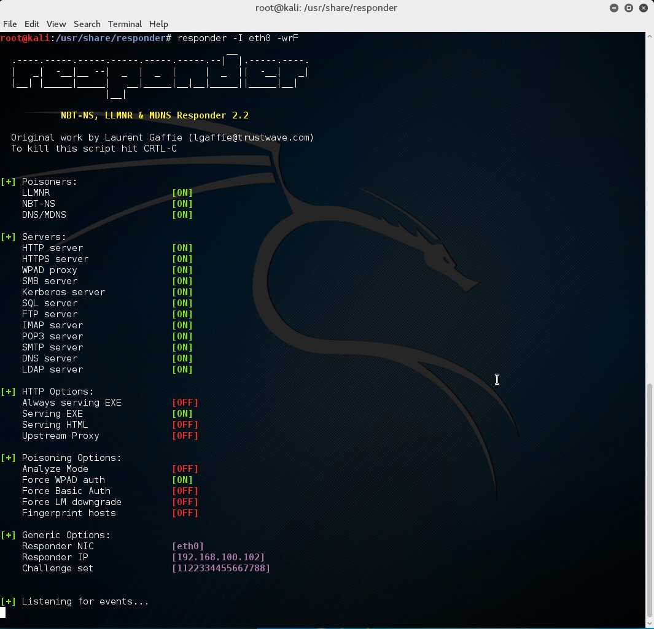The height and width of the screenshot is (629, 654).
Task: Open the View menu
Action: point(56,24)
